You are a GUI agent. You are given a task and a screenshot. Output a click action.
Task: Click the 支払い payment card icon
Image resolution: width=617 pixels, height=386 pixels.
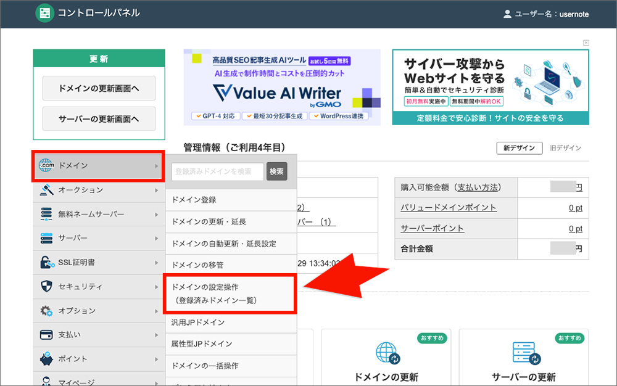pos(47,334)
